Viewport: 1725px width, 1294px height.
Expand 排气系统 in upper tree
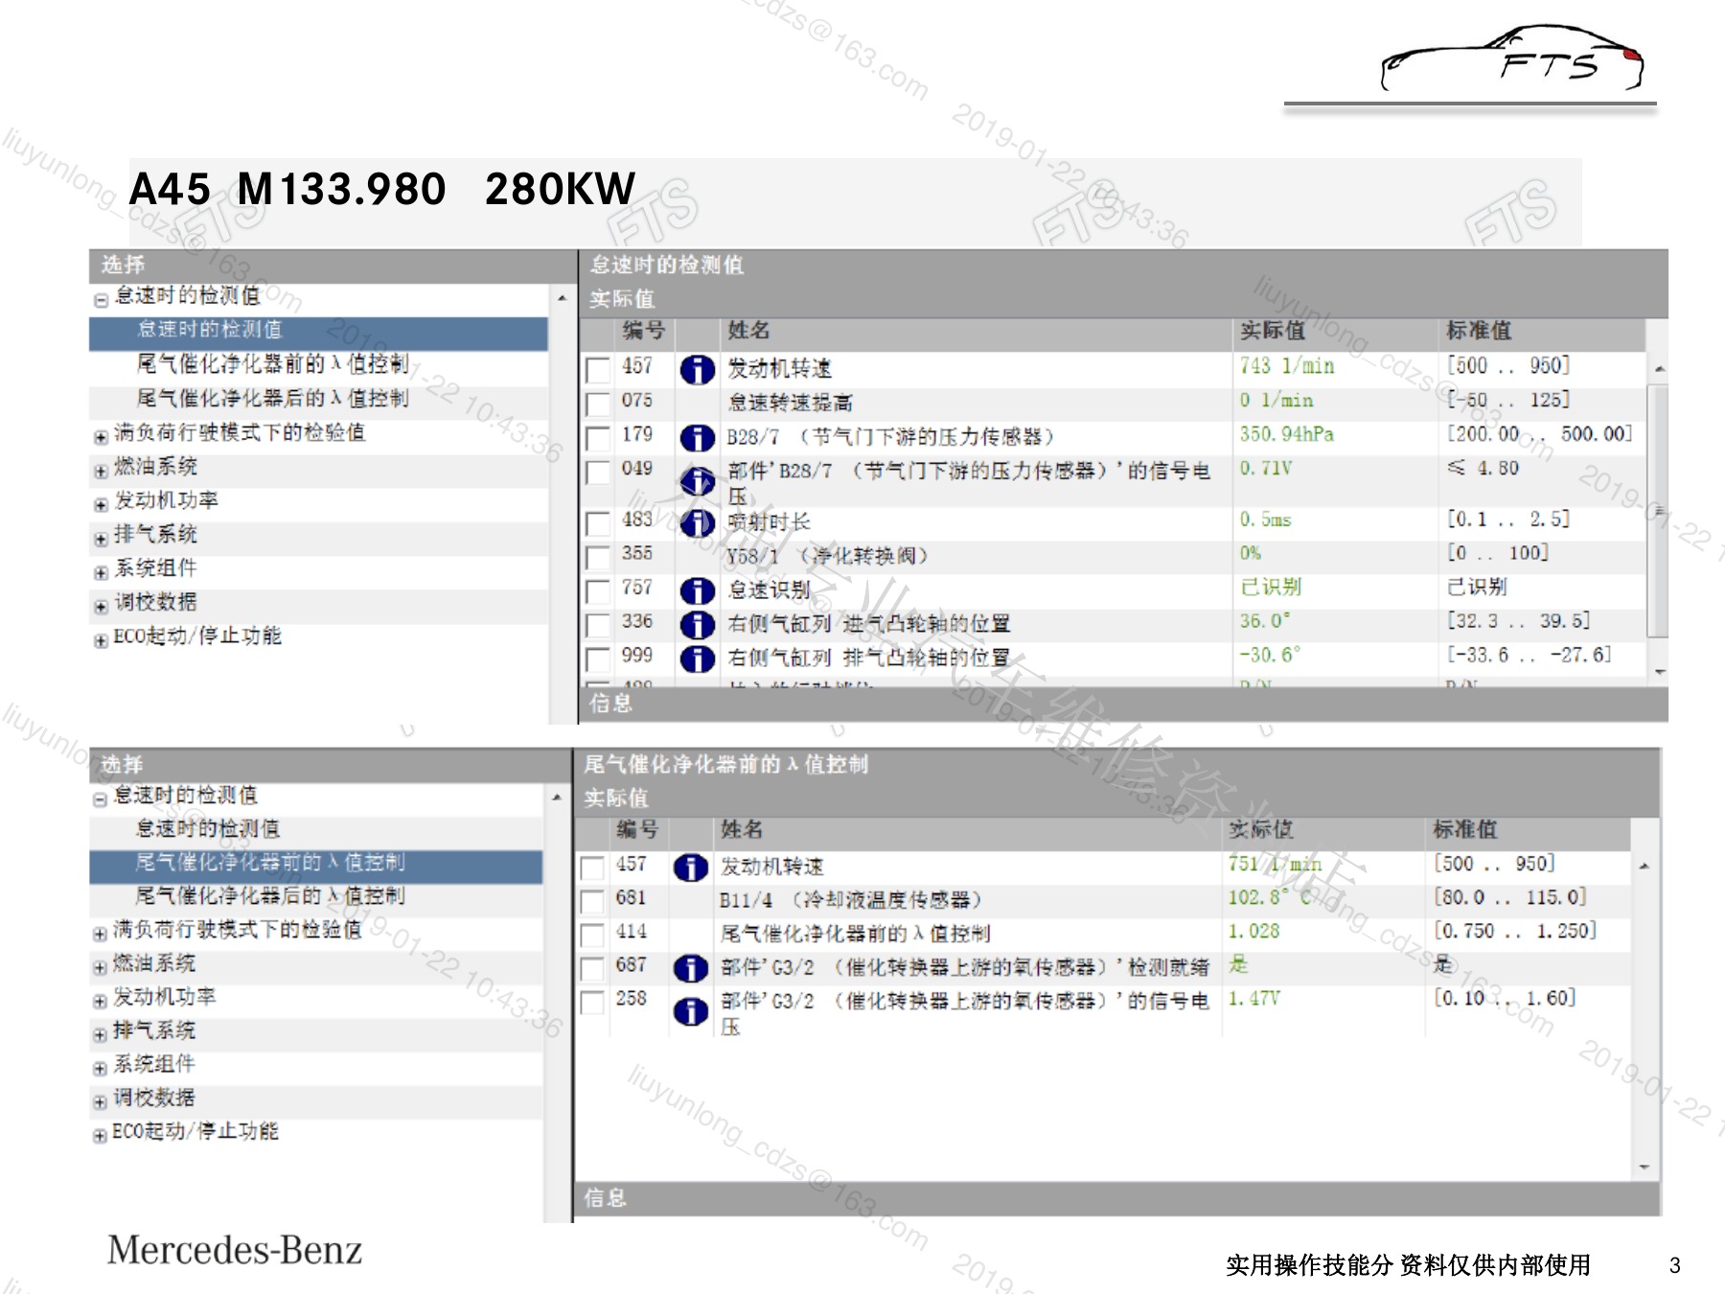click(x=101, y=539)
